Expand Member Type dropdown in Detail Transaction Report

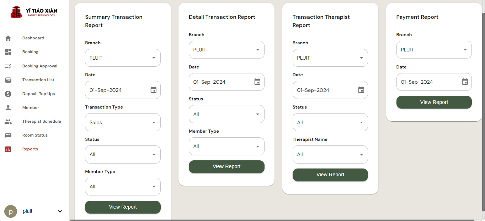[x=226, y=147]
